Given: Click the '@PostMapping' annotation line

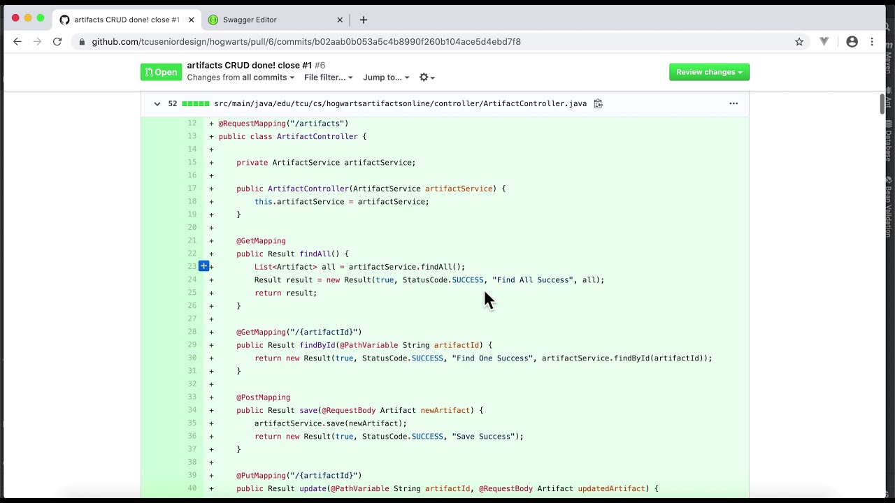Looking at the screenshot, I should [263, 397].
